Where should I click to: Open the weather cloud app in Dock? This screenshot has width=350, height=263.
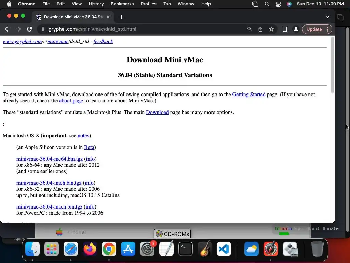pyautogui.click(x=251, y=249)
